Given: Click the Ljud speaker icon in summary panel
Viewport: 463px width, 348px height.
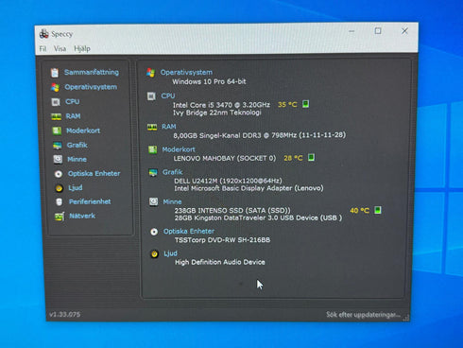Looking at the screenshot, I should 154,254.
